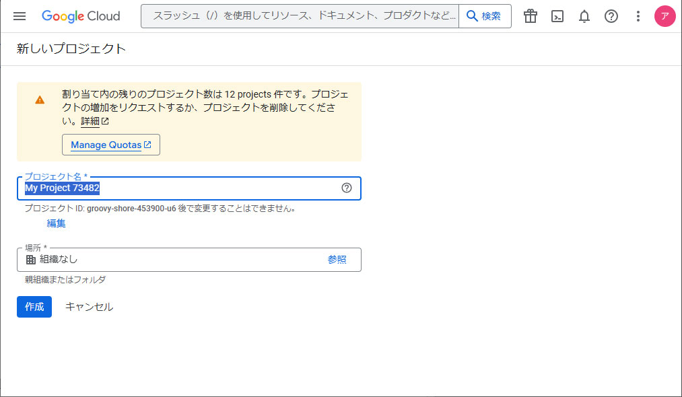Click the orange warning triangle icon
Screen dimensions: 682x397
(x=40, y=100)
